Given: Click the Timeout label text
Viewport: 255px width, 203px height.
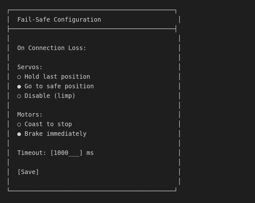Looking at the screenshot, I should 30,153.
